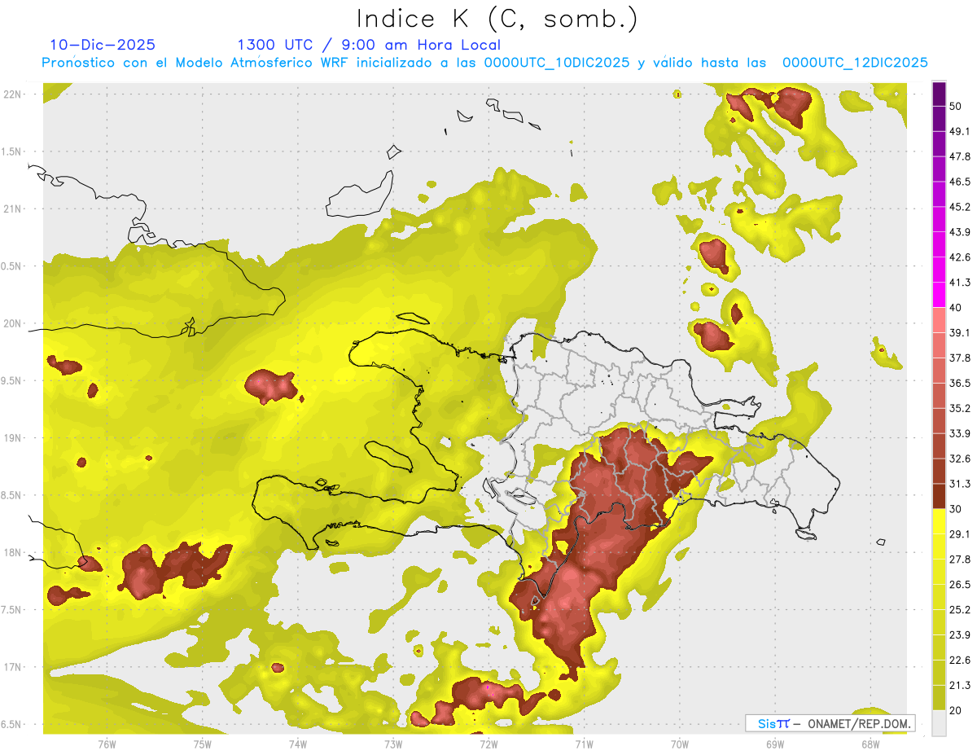Click the colorbar value "20"
This screenshot has height=755, width=977.
[957, 710]
